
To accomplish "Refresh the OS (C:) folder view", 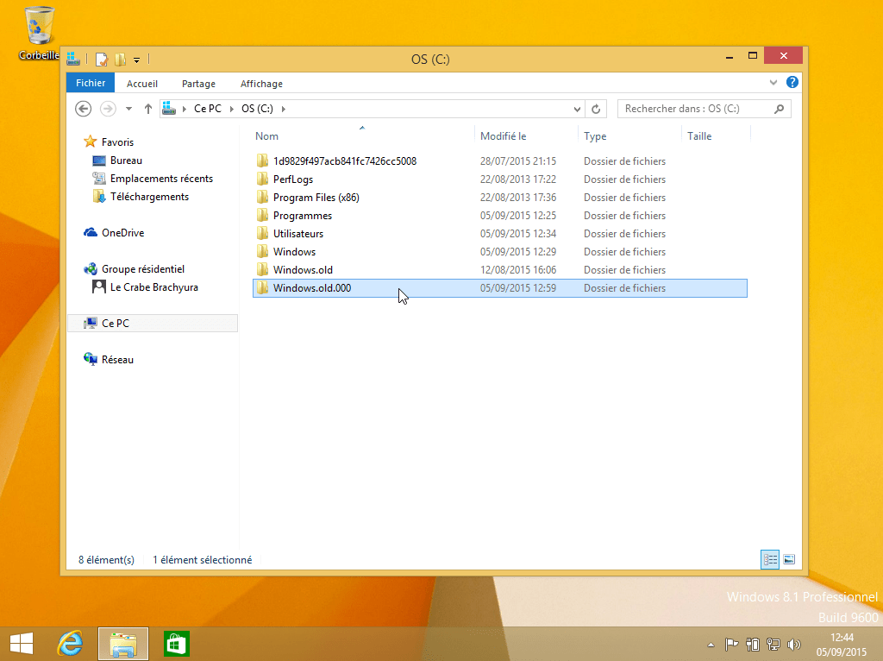I will (x=596, y=109).
